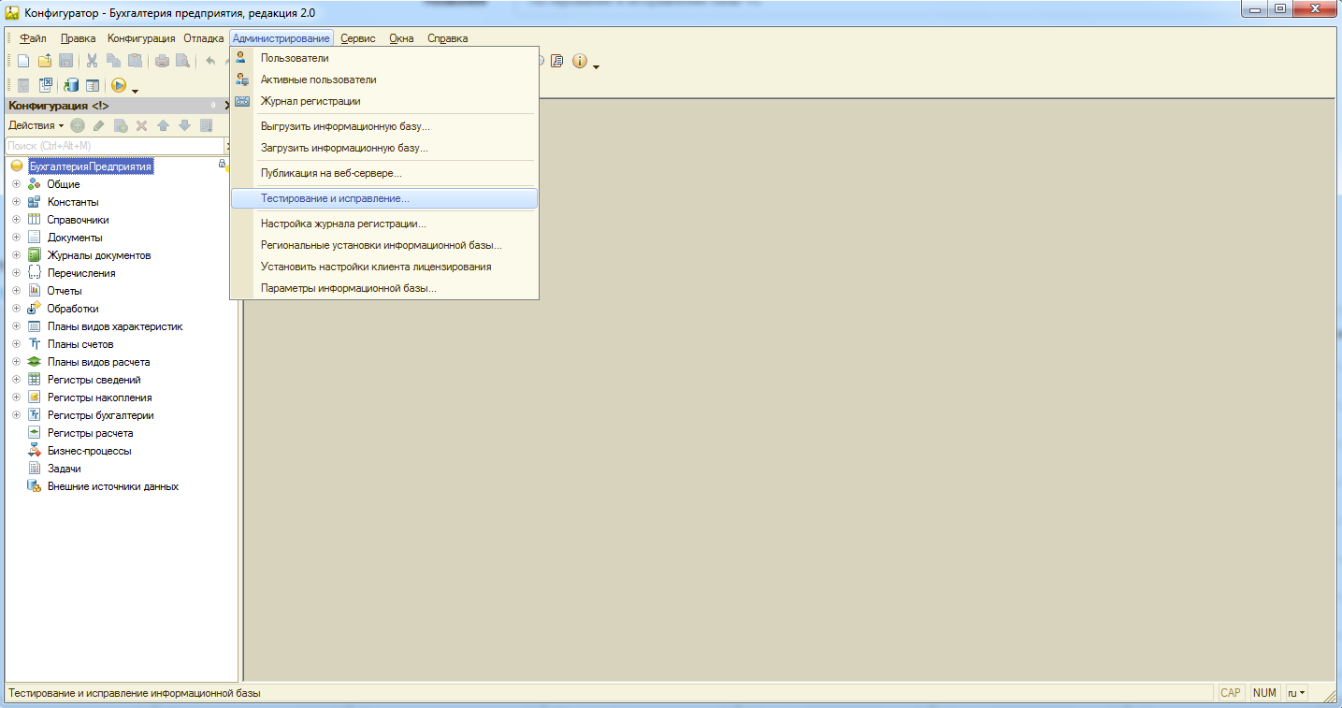Click the greyed configuration tree toolbar icon

pos(23,85)
